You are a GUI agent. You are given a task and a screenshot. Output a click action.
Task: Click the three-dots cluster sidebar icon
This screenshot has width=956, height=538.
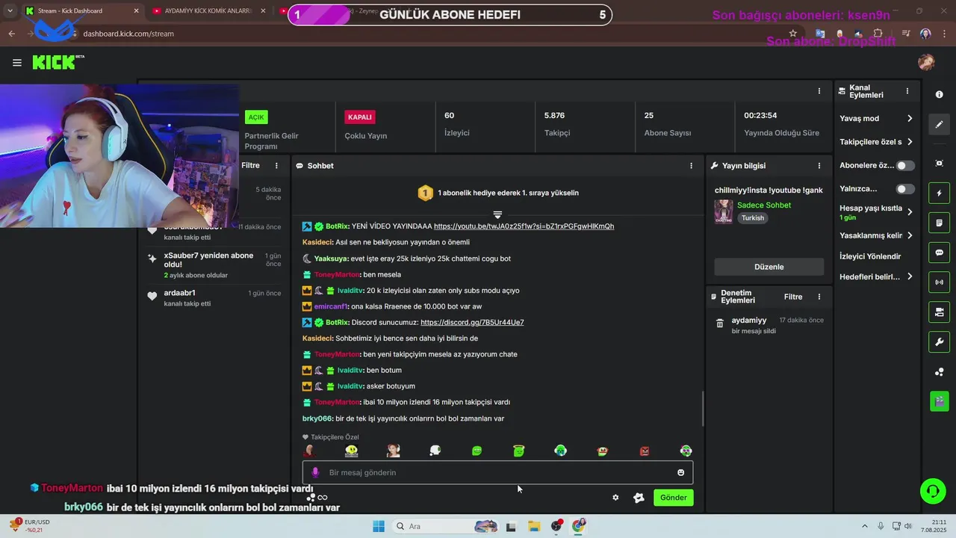click(x=939, y=372)
